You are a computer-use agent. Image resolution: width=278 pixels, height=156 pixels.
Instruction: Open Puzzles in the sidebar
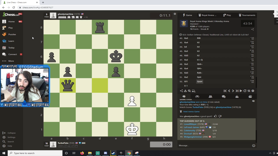[12, 34]
